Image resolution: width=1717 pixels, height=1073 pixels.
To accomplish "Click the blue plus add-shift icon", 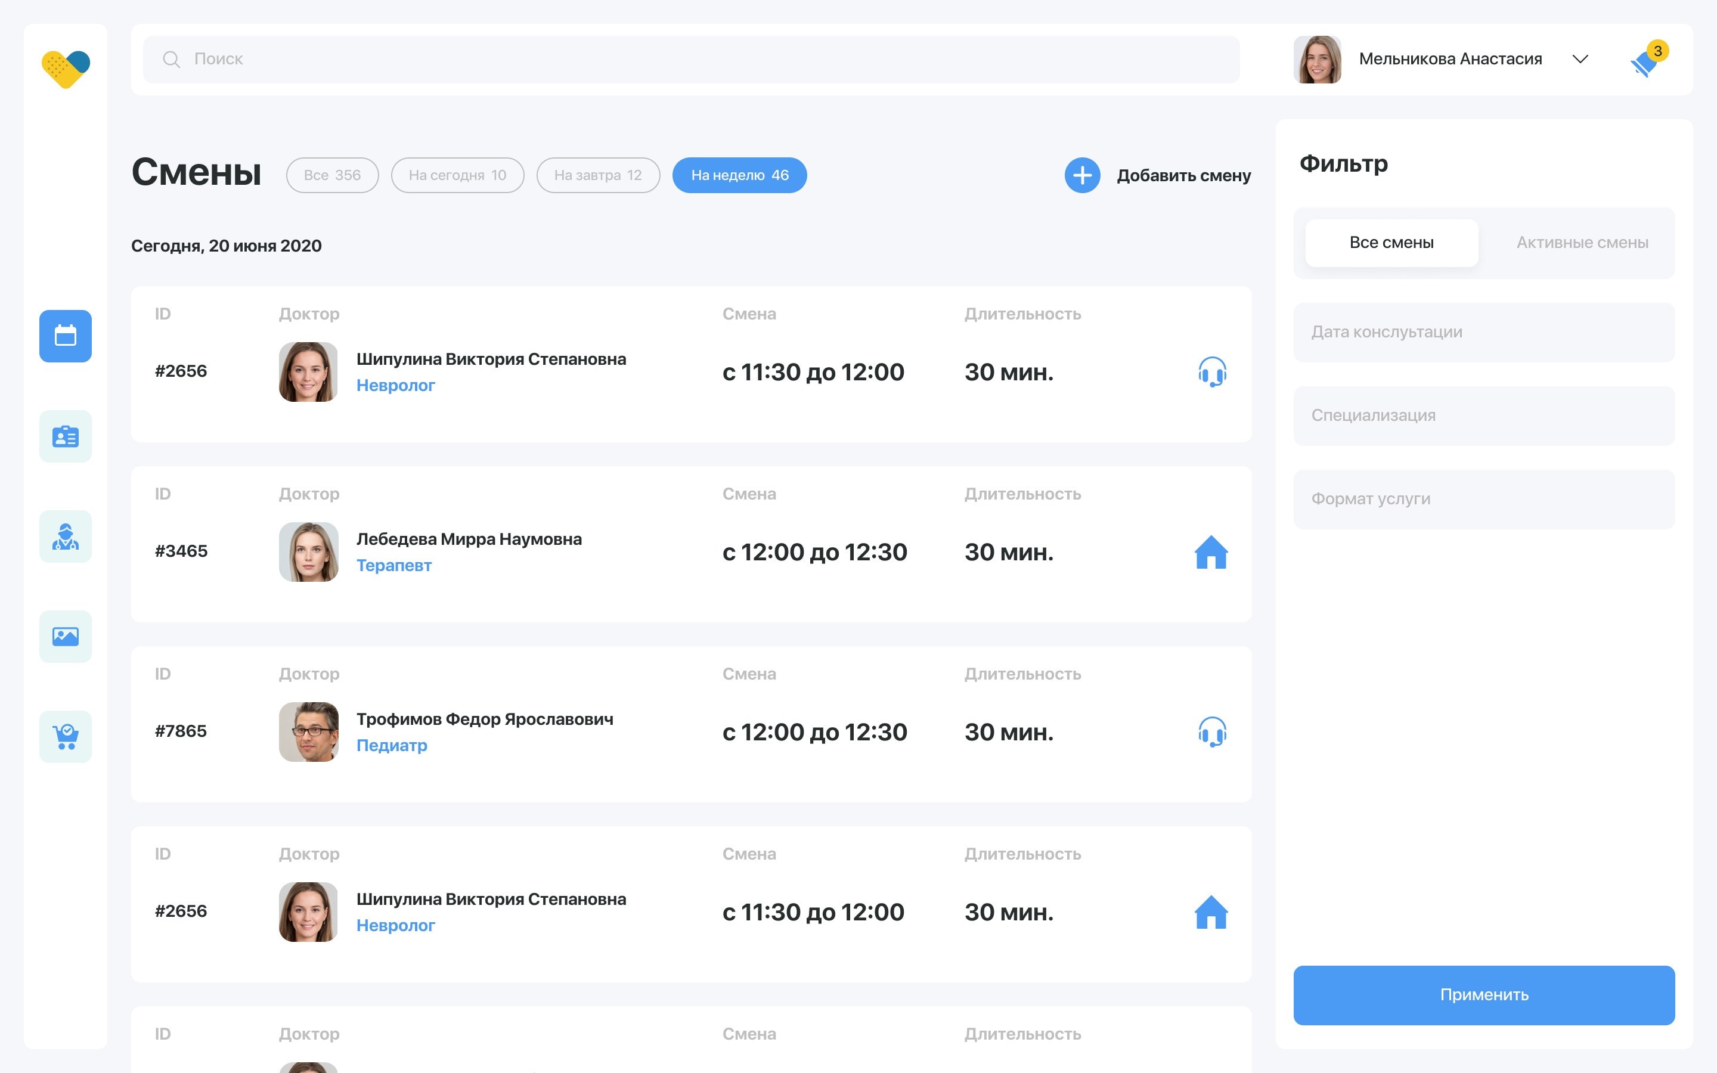I will coord(1082,175).
